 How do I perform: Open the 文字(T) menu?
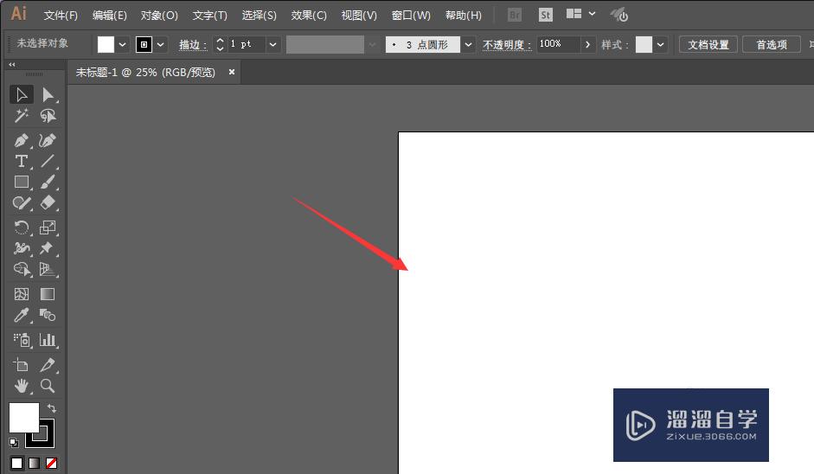pyautogui.click(x=209, y=15)
